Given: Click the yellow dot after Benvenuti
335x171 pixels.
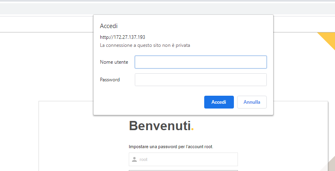Looking at the screenshot, I should pos(193,129).
